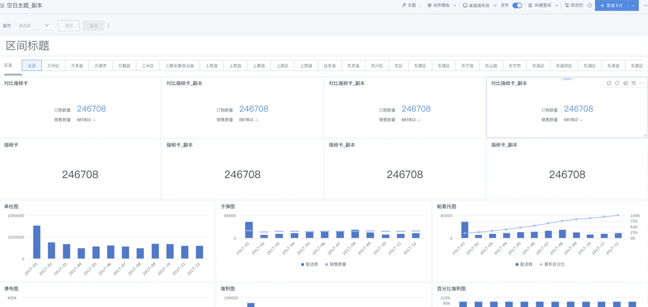Expand the 快捷查询 dropdown arrow
The image size is (648, 307).
(x=556, y=5)
